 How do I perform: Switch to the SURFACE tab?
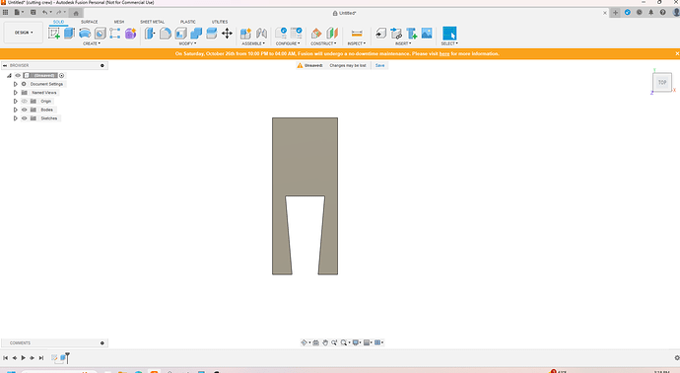pos(90,22)
